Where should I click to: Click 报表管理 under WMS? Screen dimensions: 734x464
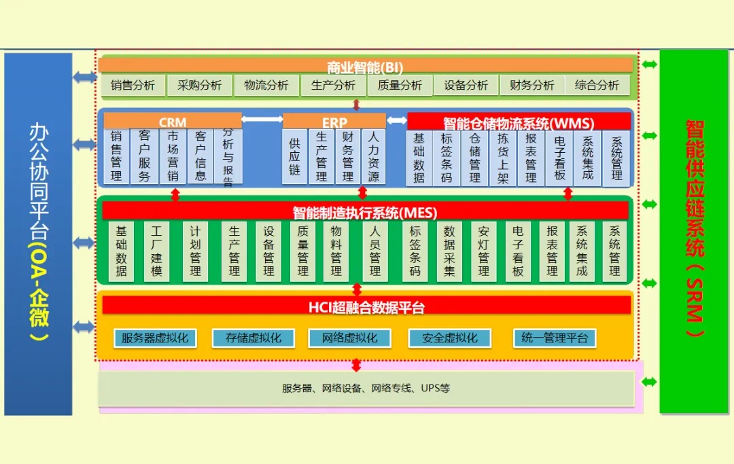(x=531, y=158)
